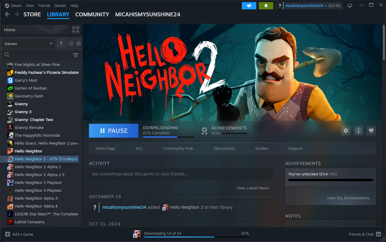Toggle the ready-to-play filter icon
Viewport: 386px width, 242px height.
(78, 43)
